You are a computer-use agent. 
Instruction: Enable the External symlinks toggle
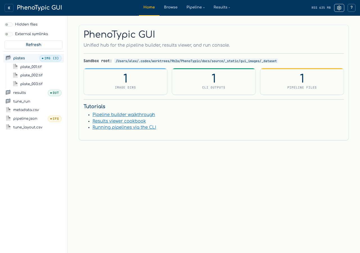(9, 34)
